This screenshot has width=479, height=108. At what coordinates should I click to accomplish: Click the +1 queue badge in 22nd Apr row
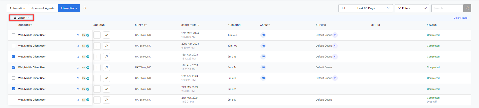coord(335,46)
